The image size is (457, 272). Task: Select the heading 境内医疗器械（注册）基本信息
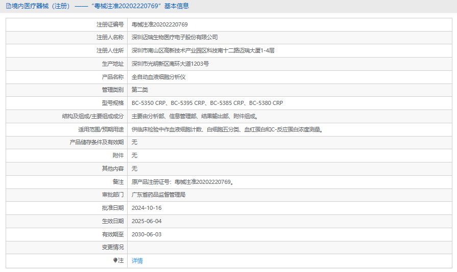pos(98,6)
